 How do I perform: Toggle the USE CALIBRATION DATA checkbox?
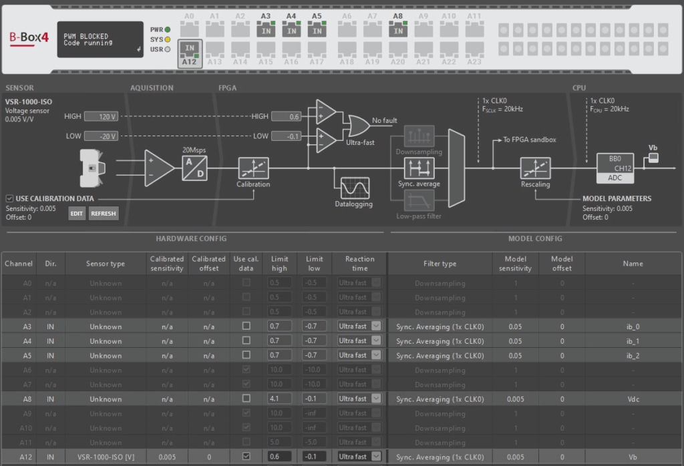pos(9,199)
